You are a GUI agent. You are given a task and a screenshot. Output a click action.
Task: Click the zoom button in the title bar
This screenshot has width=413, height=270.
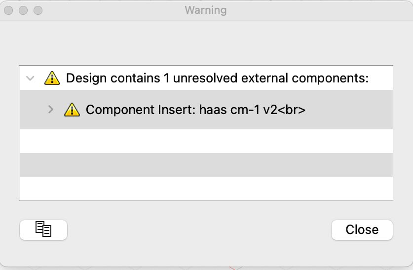38,10
